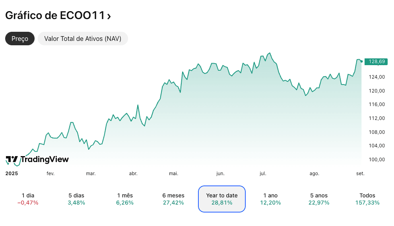
Task: Choose the Year to date range
Action: coord(222,199)
